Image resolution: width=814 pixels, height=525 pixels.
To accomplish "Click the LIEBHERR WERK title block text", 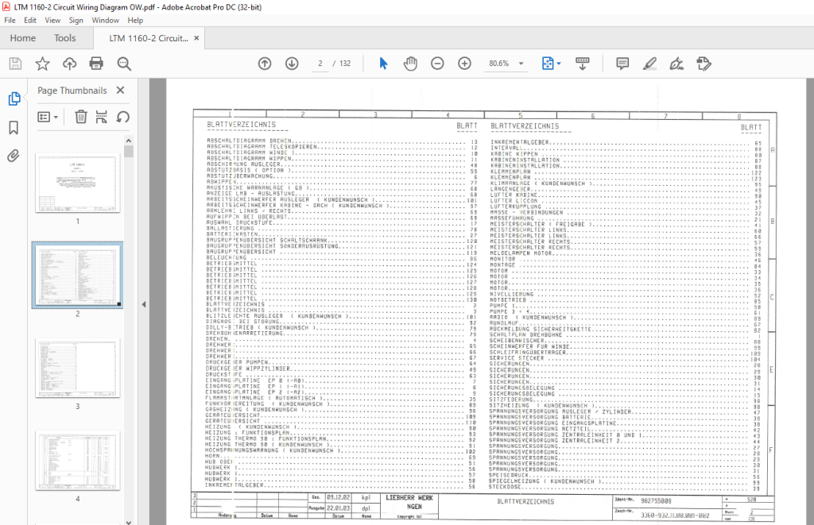I will (409, 497).
